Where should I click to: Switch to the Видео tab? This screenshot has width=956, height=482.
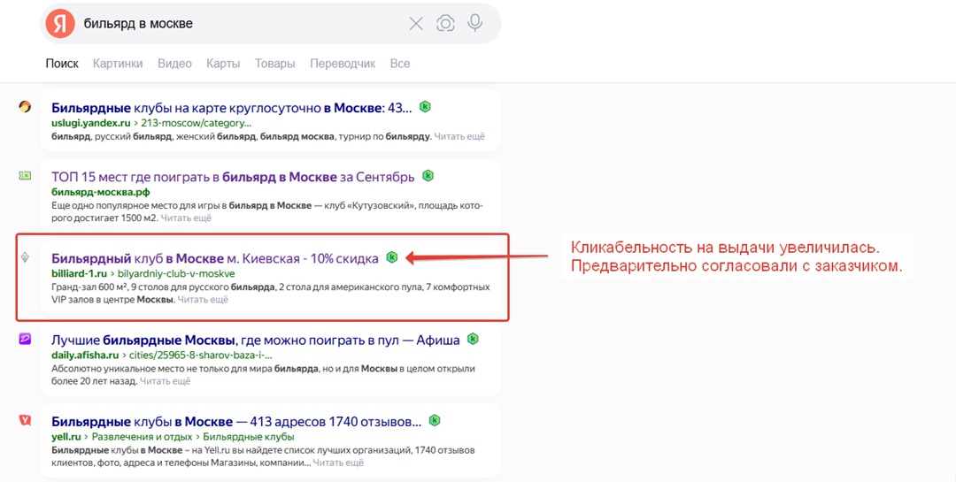[x=174, y=64]
